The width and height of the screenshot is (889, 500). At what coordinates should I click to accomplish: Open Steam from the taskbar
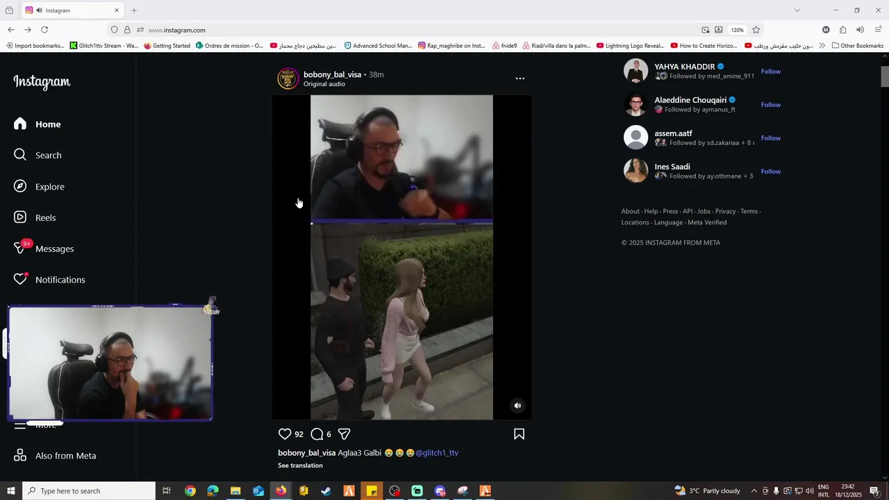326,491
